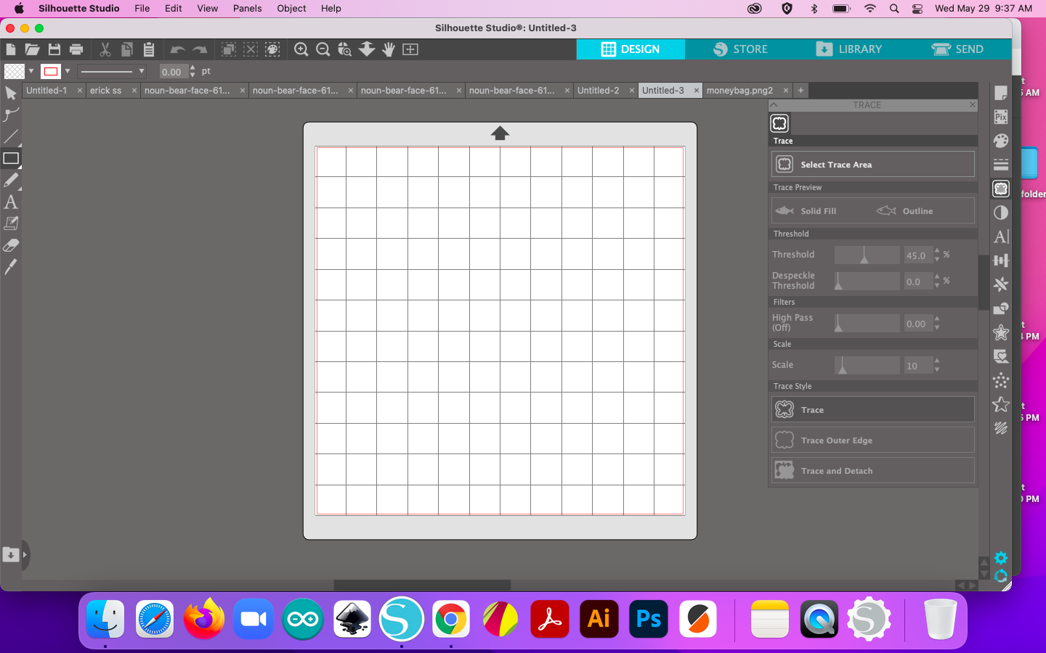Increase Scale value with stepper
Image resolution: width=1046 pixels, height=653 pixels.
tap(937, 361)
